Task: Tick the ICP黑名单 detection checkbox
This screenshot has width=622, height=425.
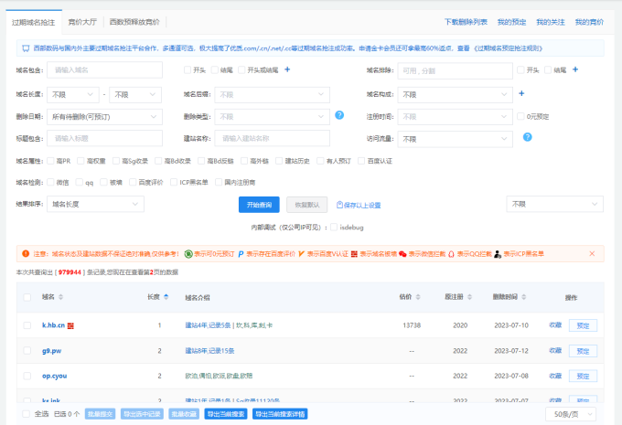Action: (174, 182)
